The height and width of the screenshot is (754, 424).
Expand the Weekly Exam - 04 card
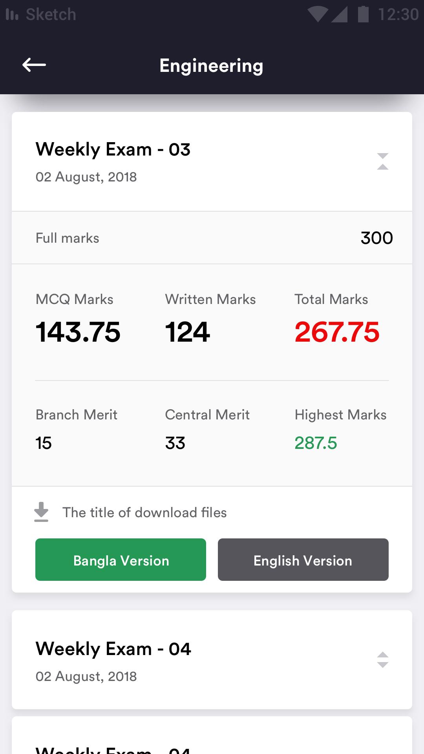(x=382, y=660)
